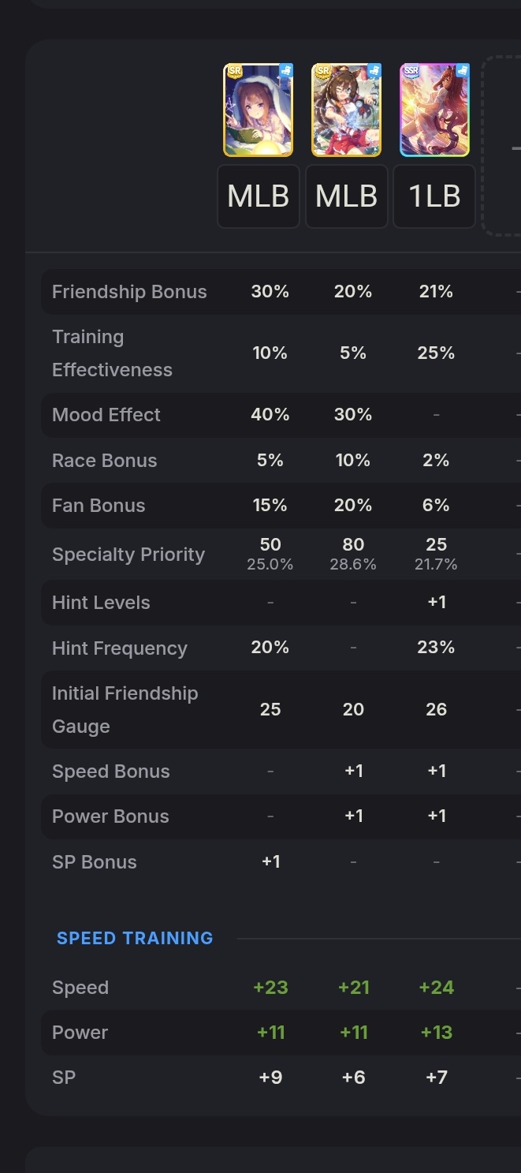Click the SSR rarity badge on the third card
Viewport: 521px width, 1173px height.
[x=411, y=70]
